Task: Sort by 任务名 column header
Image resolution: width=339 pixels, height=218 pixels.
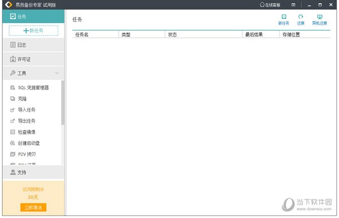Action: [95, 34]
